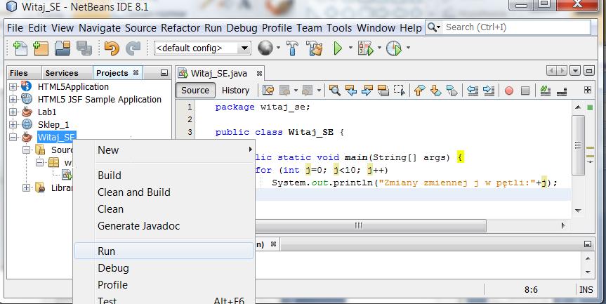Screen dimensions: 606x304
Task: Click the Source view button
Action: click(x=195, y=91)
